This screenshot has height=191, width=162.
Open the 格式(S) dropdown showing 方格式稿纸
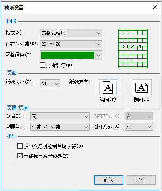click(x=71, y=33)
